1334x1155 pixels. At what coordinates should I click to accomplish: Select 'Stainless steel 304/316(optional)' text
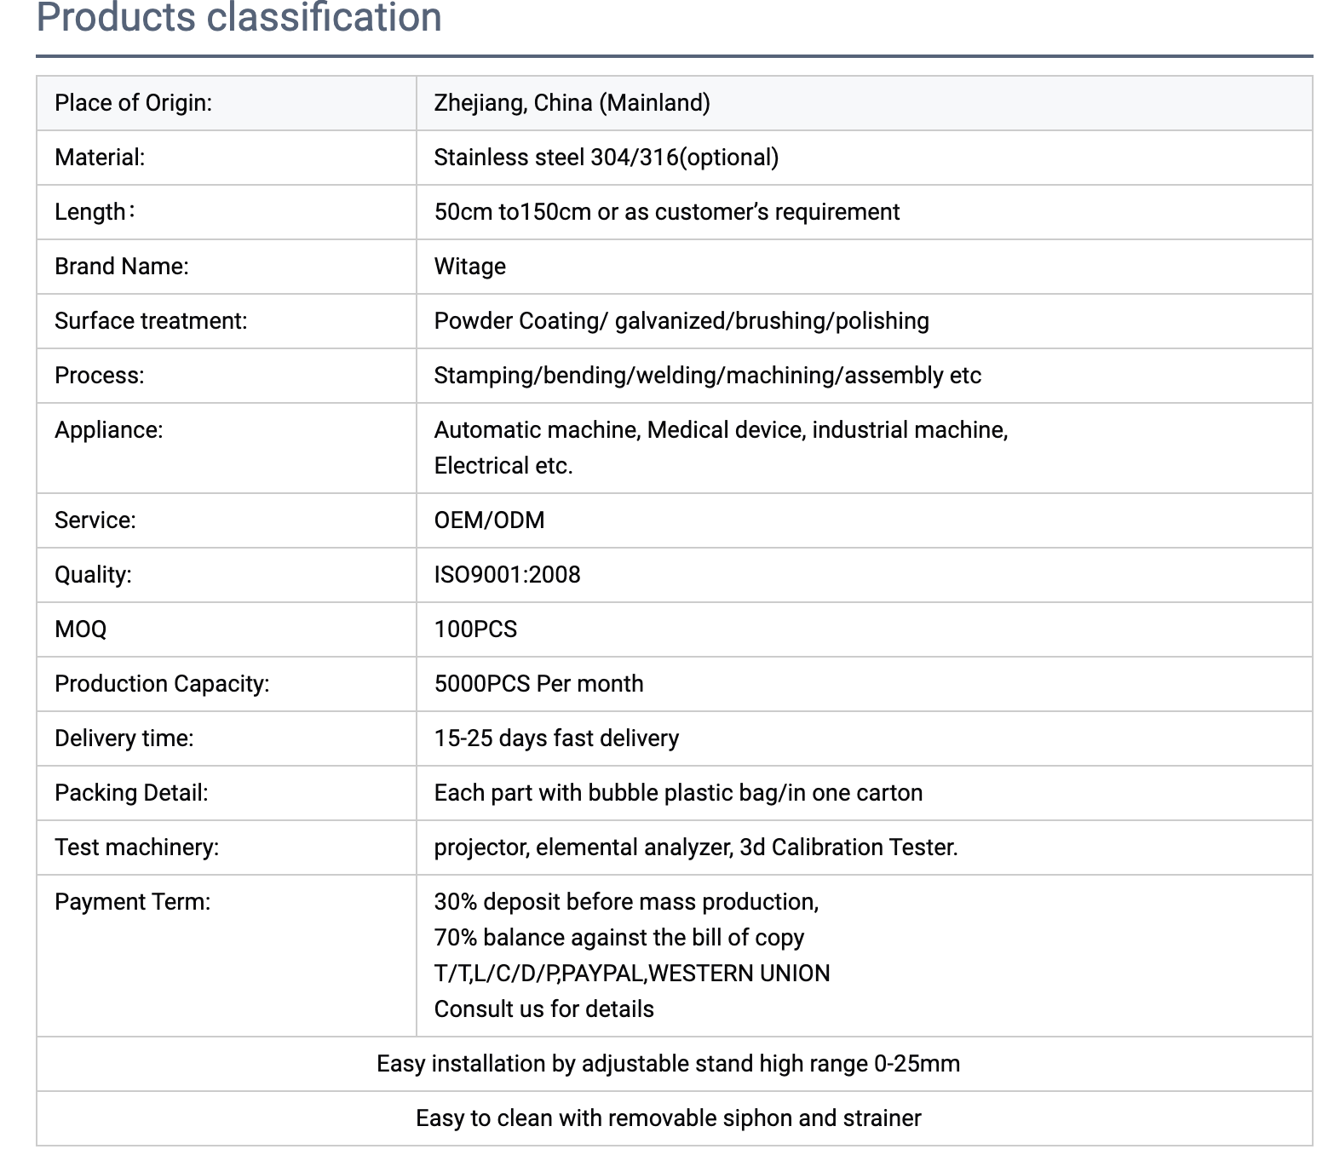click(607, 158)
